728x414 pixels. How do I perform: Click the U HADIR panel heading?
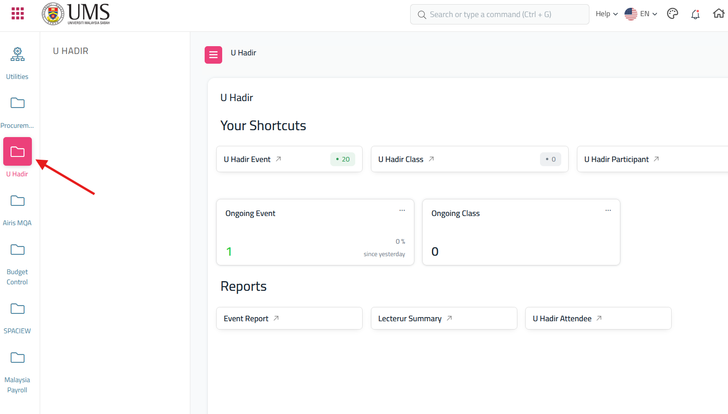tap(71, 51)
